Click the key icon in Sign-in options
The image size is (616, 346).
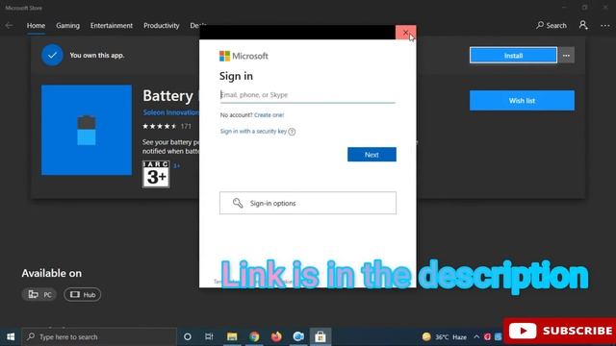tap(238, 203)
